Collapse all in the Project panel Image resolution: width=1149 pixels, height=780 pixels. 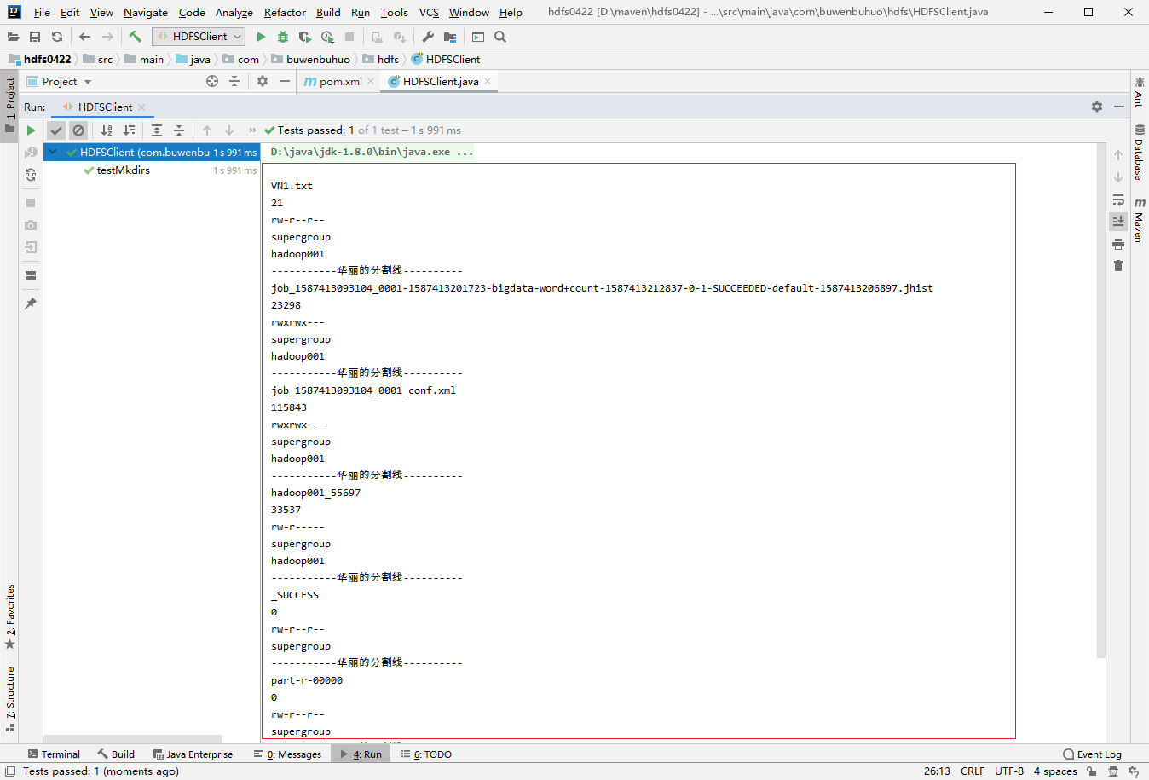point(234,81)
